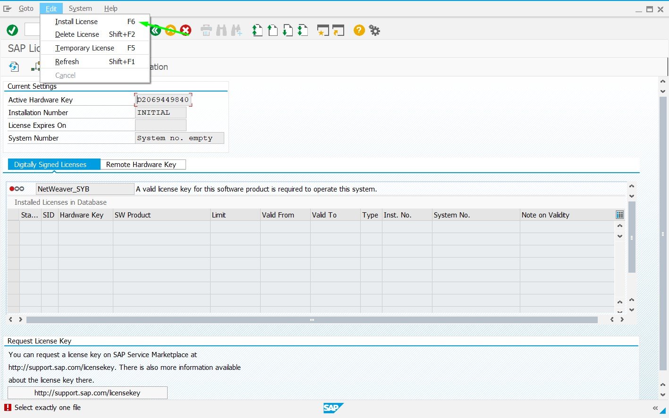Go to last page with double-down-arrow icon
Viewport: 669px width, 418px height.
point(303,31)
